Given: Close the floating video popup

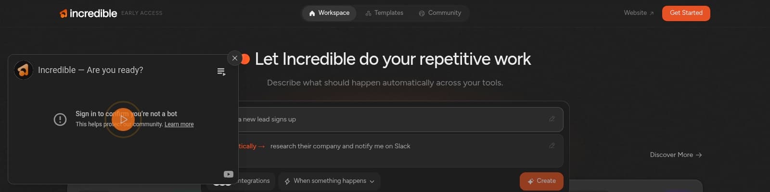Looking at the screenshot, I should click(234, 58).
